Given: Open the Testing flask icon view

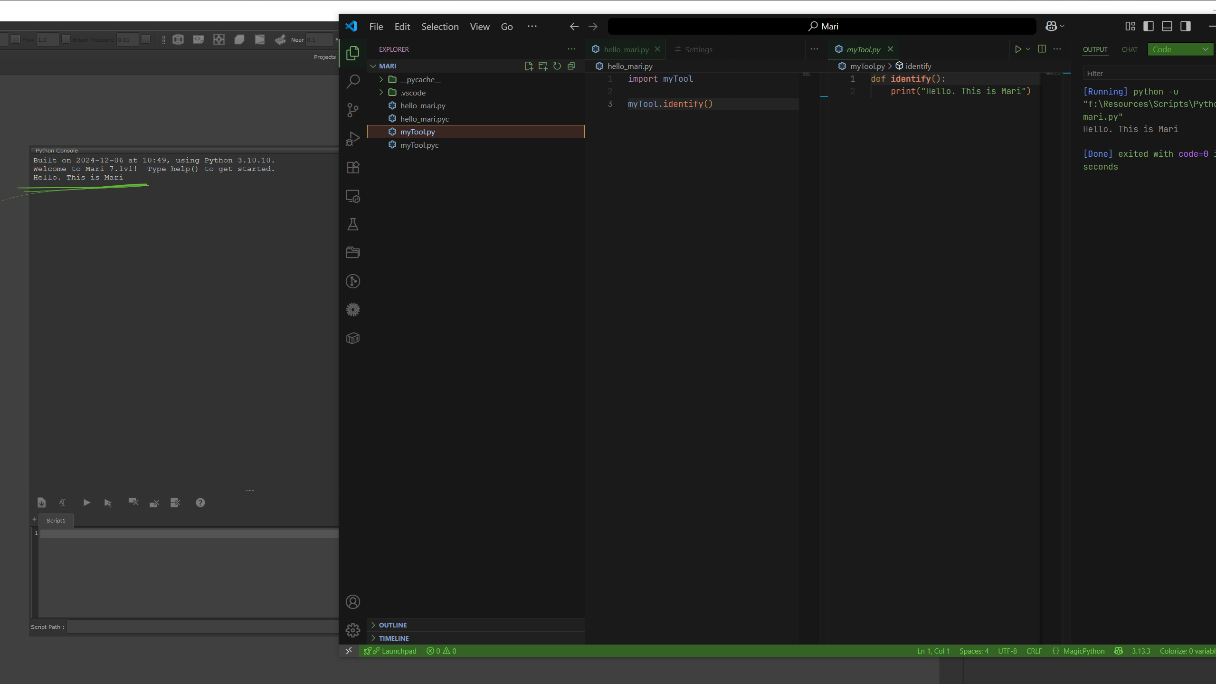Looking at the screenshot, I should click(352, 224).
